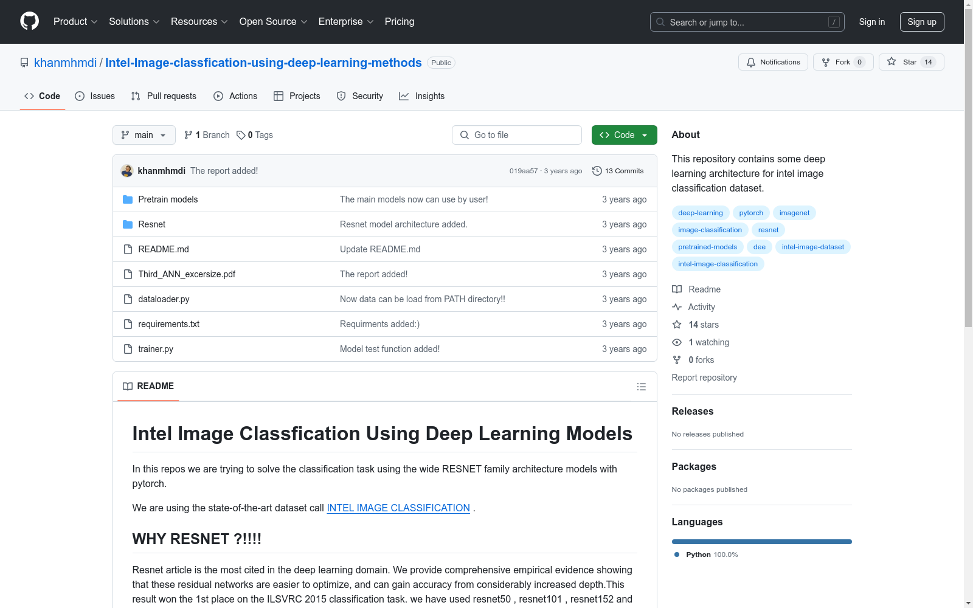
Task: Click the pretrained-models topic tag
Action: point(707,247)
